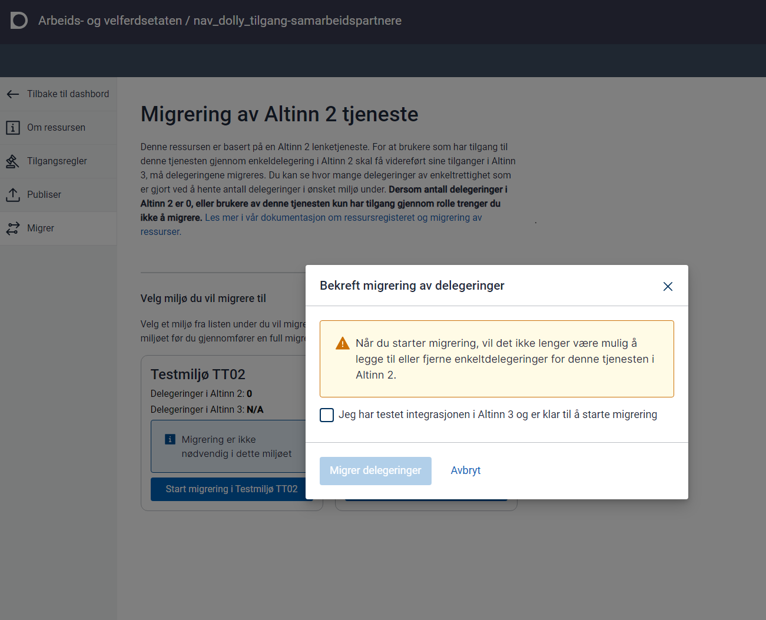
Task: Click the upload icon for Publiser
Action: (13, 195)
